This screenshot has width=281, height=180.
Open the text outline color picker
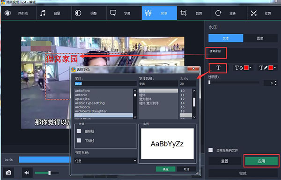[x=267, y=68]
